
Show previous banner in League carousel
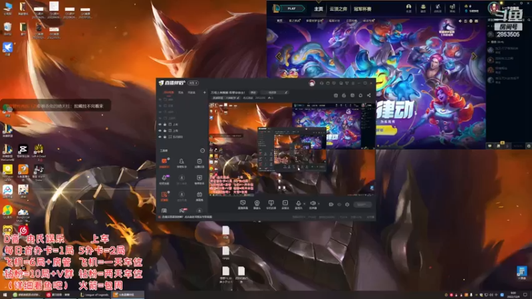tap(279, 56)
